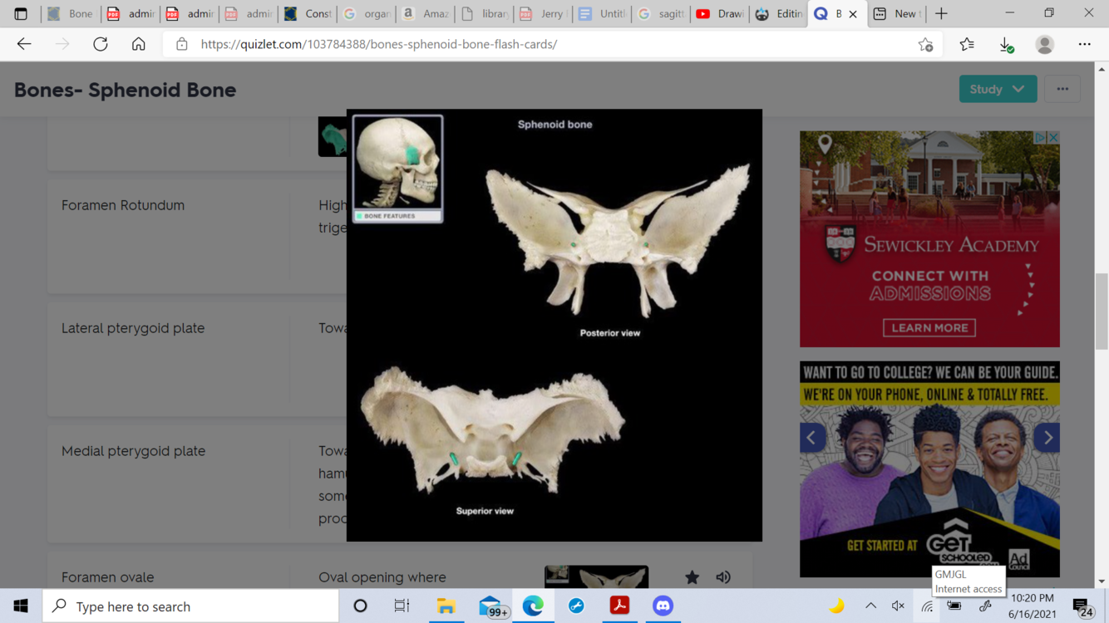Open AdChoices info on Sewickley ad
Image resolution: width=1109 pixels, height=623 pixels.
coord(1040,138)
